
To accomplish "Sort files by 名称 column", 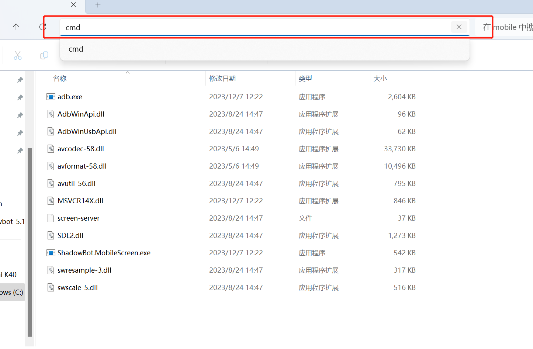I will point(60,79).
